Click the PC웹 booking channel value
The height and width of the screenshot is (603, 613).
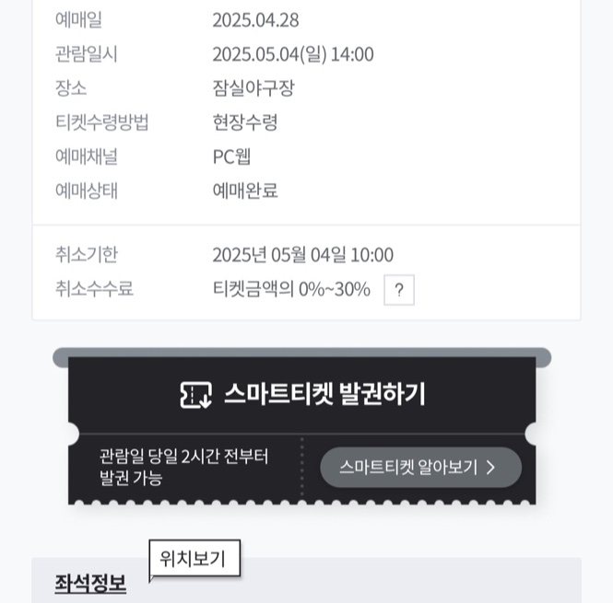coord(231,157)
